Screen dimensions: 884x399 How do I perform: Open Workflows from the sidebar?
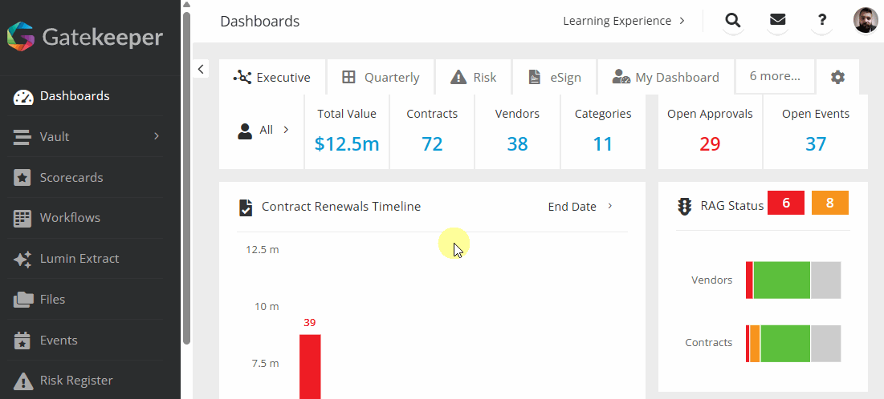(70, 218)
